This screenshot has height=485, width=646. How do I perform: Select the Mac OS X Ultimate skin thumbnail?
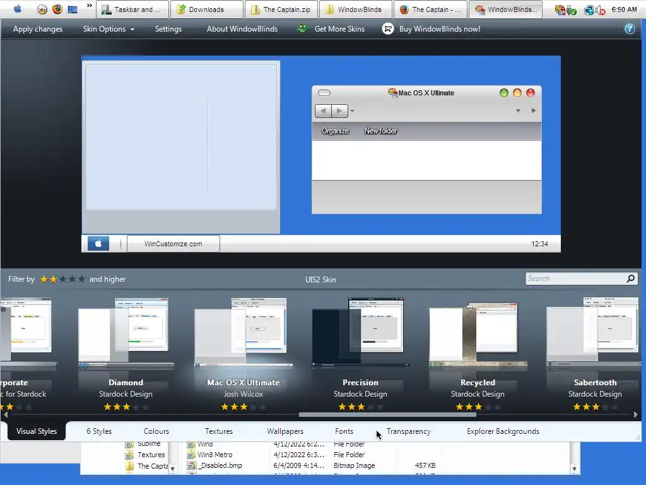(243, 333)
